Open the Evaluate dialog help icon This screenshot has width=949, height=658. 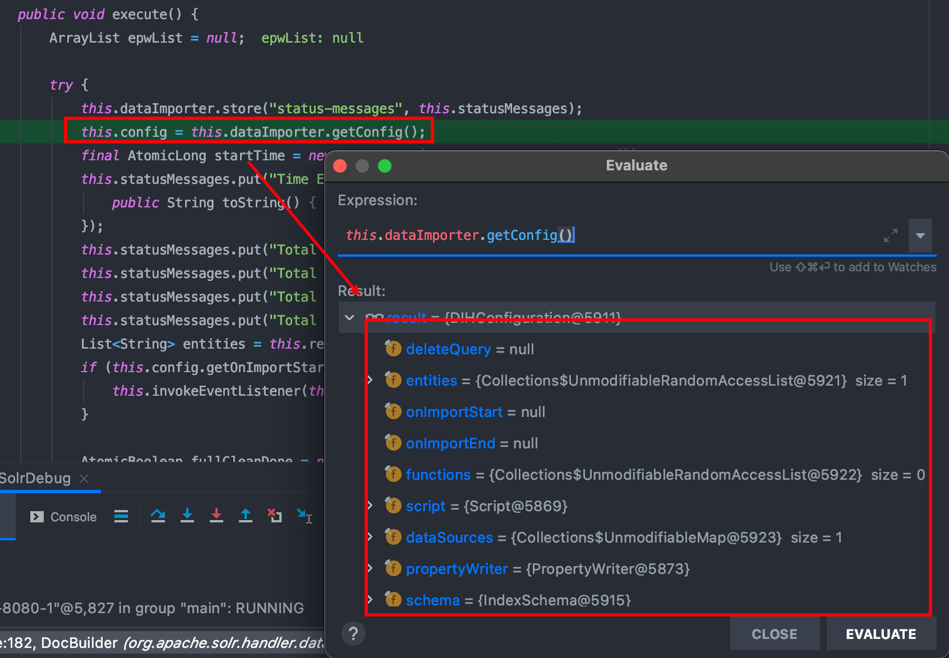pos(353,634)
